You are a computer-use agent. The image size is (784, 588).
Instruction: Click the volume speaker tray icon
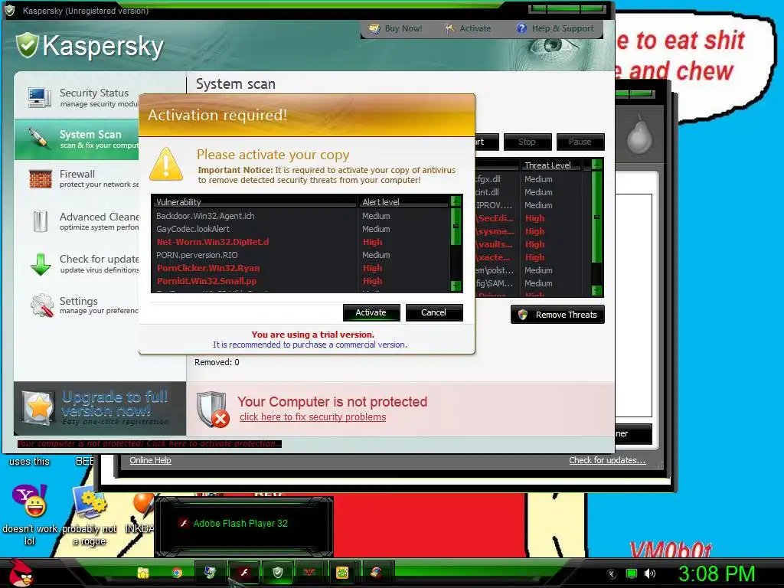[649, 573]
